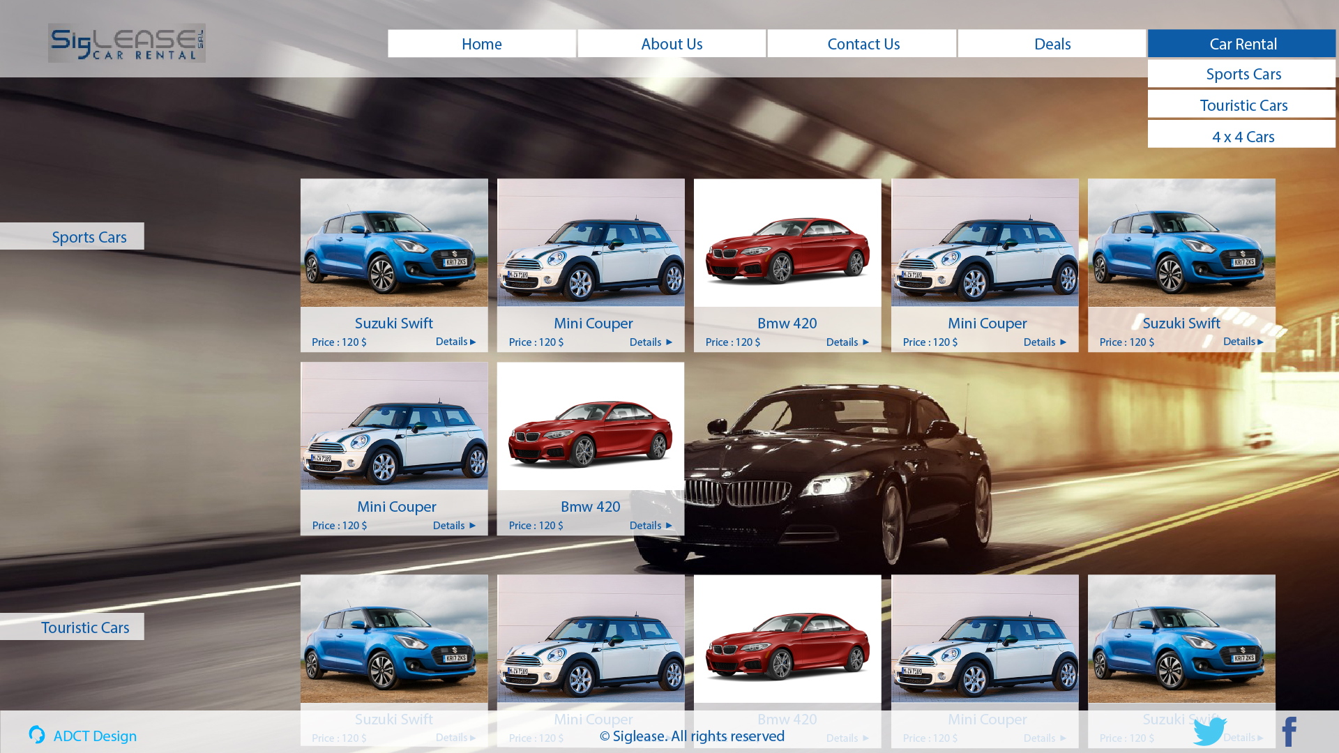Choose 4 x 4 Cars in dropdown
Image resolution: width=1339 pixels, height=753 pixels.
point(1242,137)
